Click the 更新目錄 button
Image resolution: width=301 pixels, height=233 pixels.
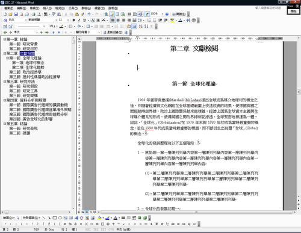[x=113, y=32]
